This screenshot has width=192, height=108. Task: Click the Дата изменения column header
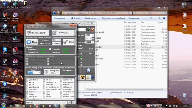(130, 22)
